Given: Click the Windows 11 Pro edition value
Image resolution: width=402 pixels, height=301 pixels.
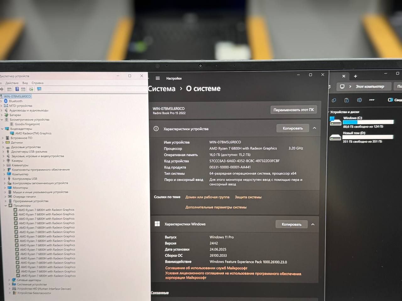Looking at the screenshot, I should pos(222,237).
